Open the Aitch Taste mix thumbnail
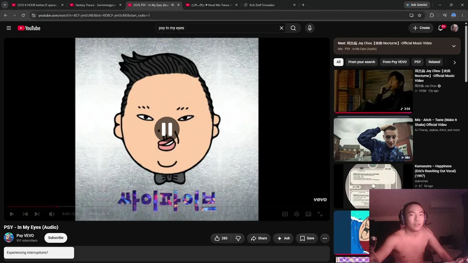The image size is (468, 263). coord(373,140)
